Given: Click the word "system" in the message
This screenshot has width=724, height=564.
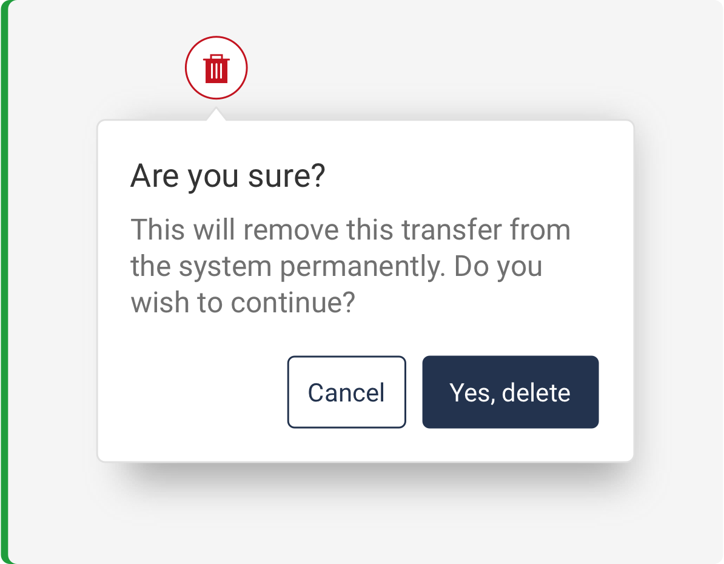Looking at the screenshot, I should (227, 267).
